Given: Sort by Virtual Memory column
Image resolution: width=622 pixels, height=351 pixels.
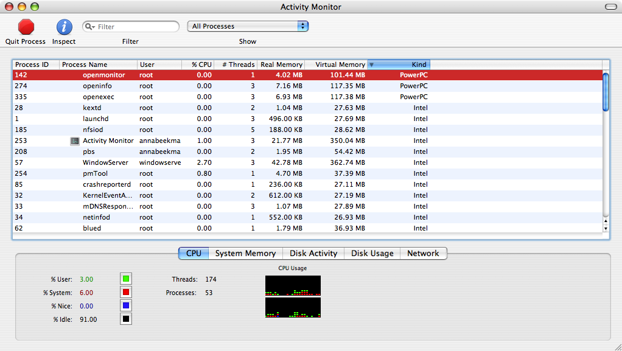Looking at the screenshot, I should [336, 64].
